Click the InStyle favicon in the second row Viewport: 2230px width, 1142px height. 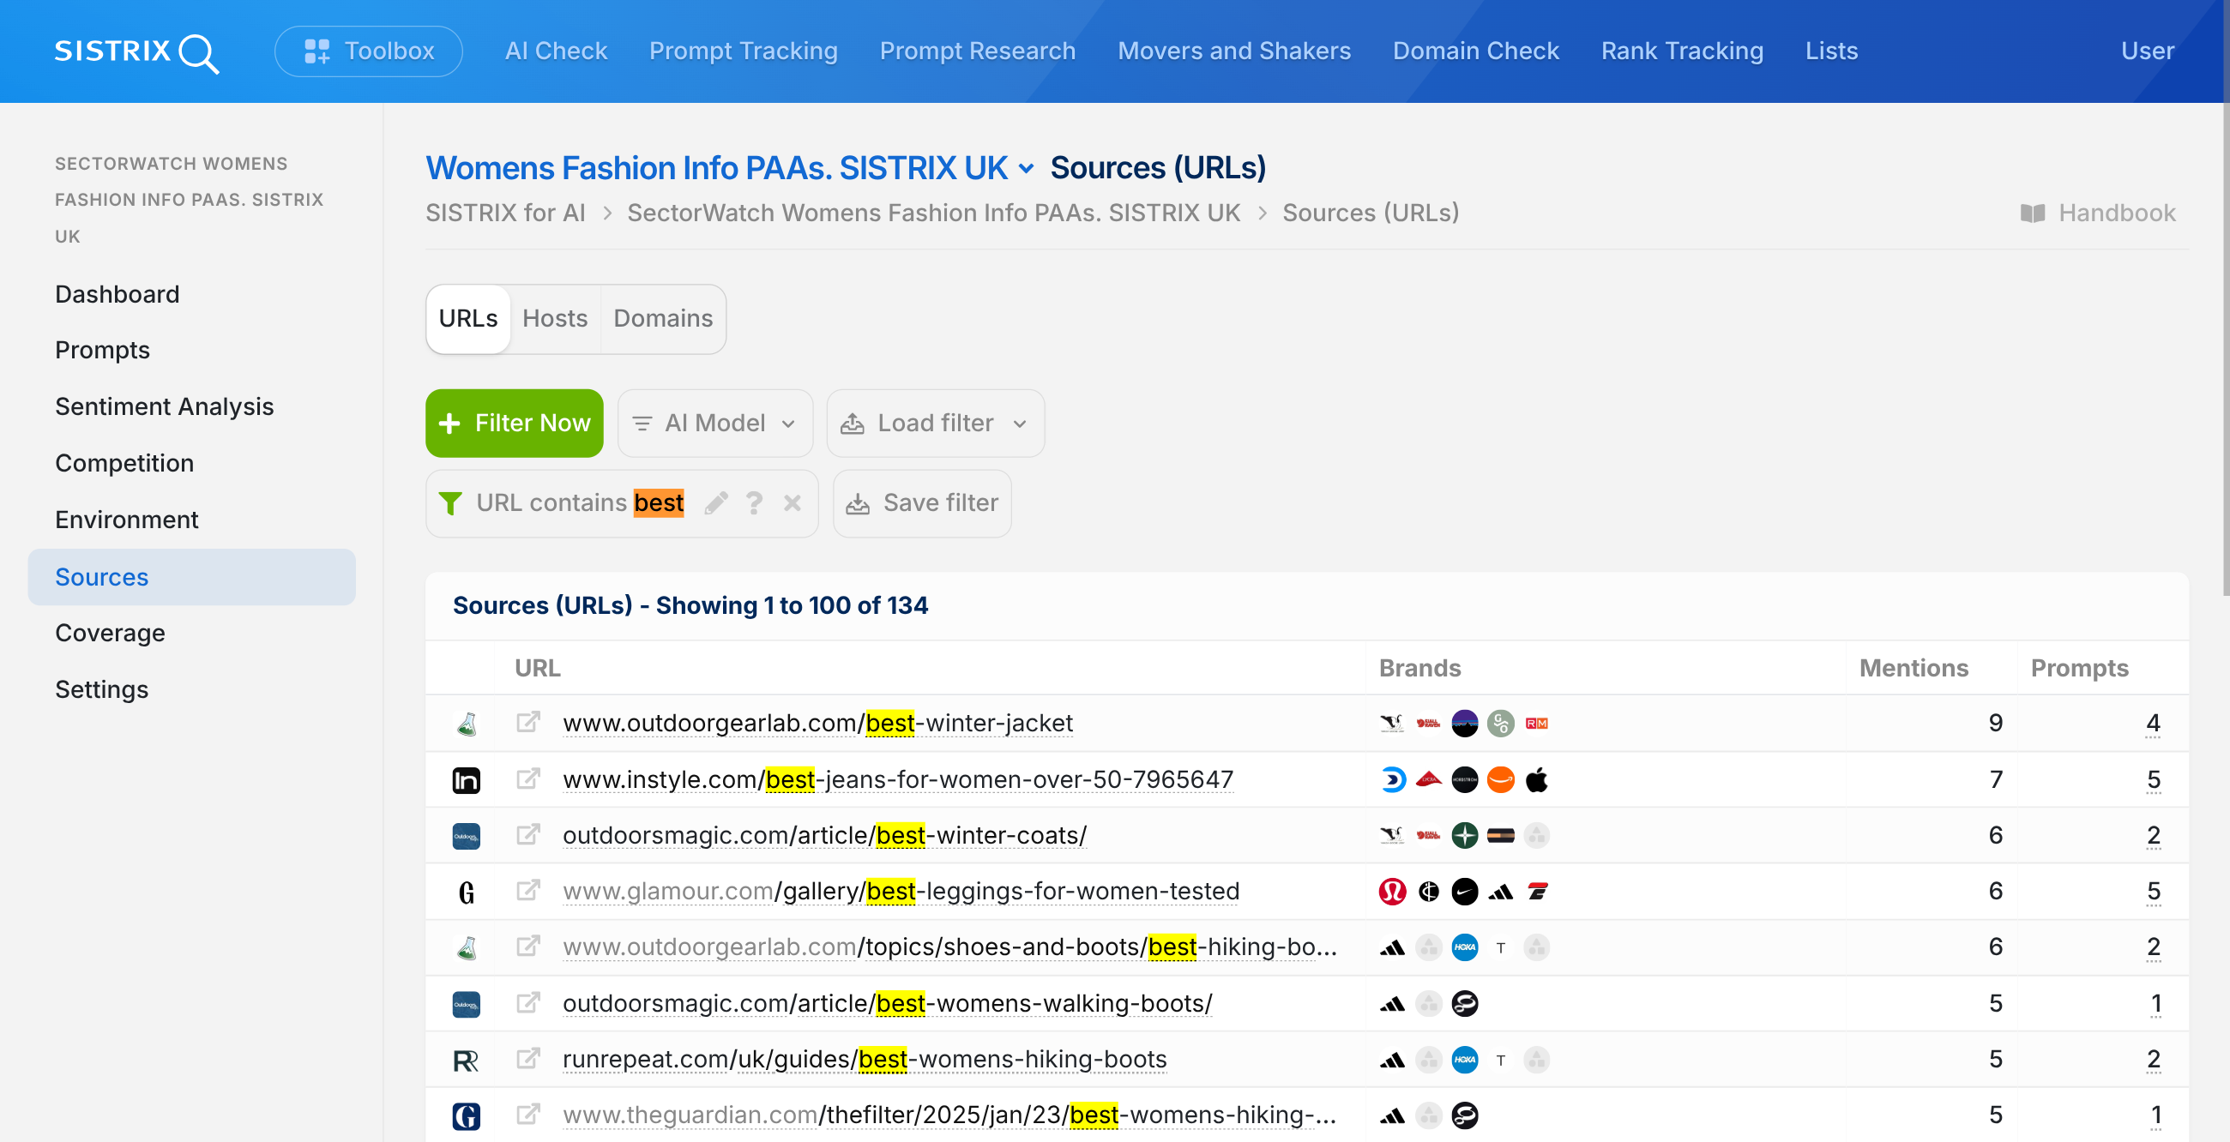pyautogui.click(x=466, y=780)
